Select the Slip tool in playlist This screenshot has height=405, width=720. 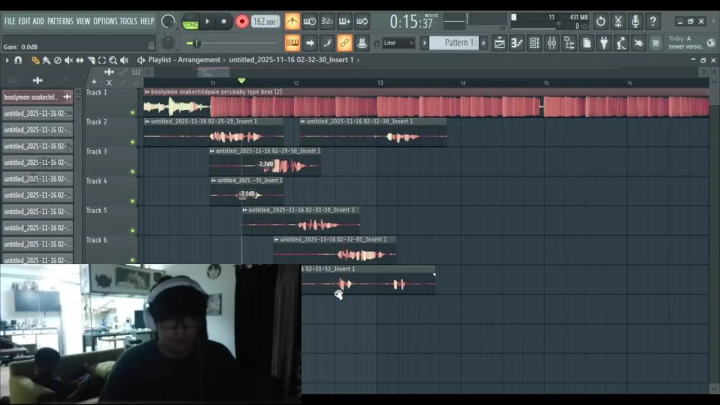pyautogui.click(x=79, y=60)
